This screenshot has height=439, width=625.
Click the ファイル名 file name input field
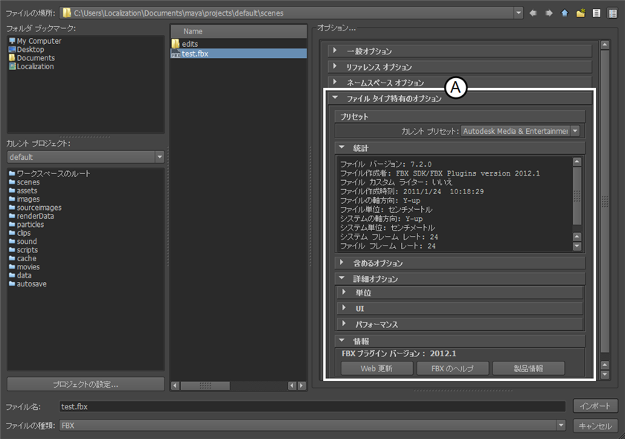click(311, 407)
